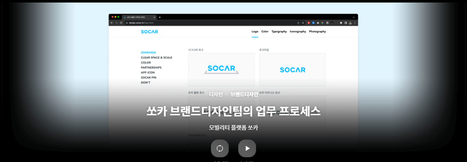Click the 로고타입 heading label
The height and width of the screenshot is (162, 467).
(264, 50)
